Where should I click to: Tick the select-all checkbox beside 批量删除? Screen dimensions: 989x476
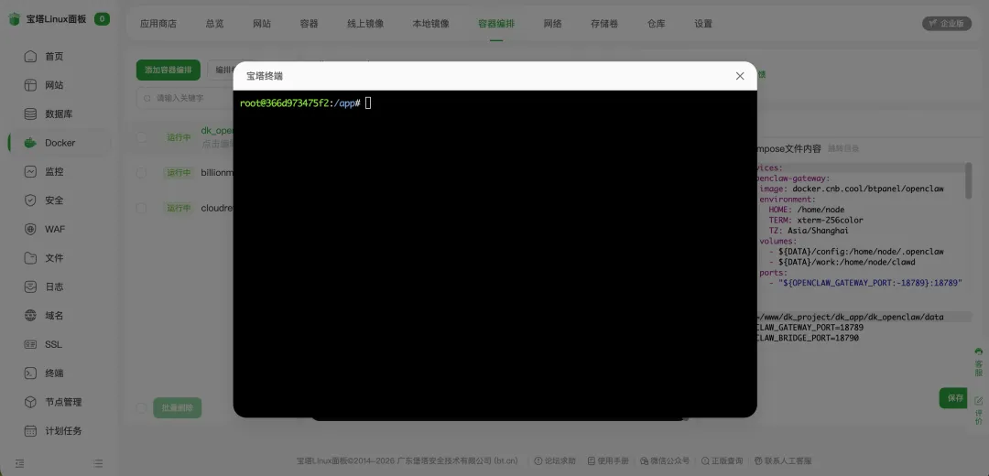[x=142, y=408]
